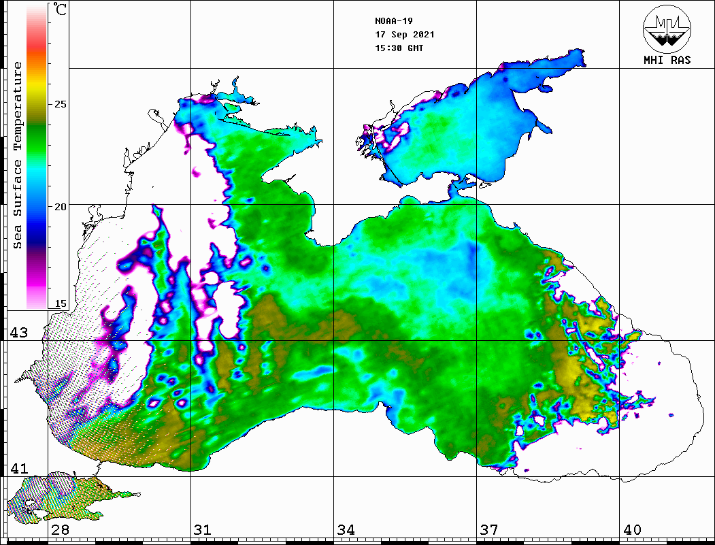Click the "15:30 GMT" time text
The image size is (715, 545).
click(x=399, y=48)
